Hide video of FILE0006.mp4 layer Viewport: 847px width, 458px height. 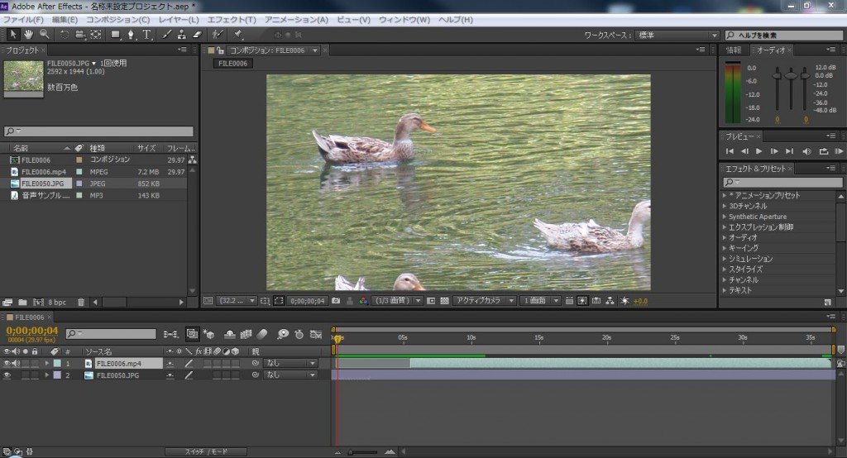[x=7, y=364]
